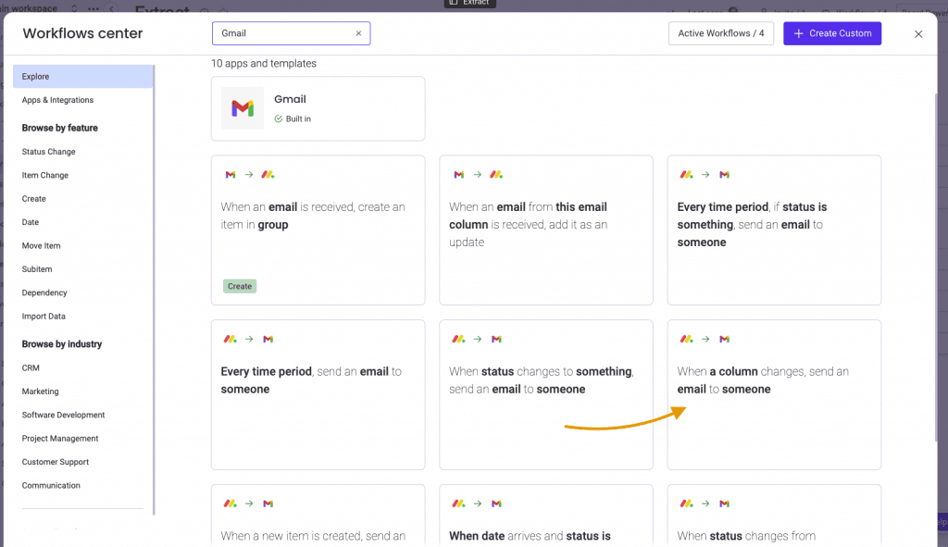
Task: Open the Gmail Built in app card
Action: 318,109
